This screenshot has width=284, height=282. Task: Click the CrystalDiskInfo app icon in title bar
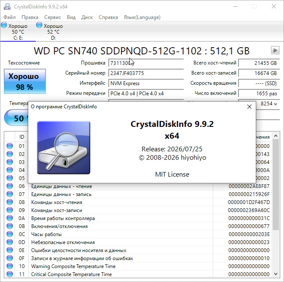[x=7, y=6]
